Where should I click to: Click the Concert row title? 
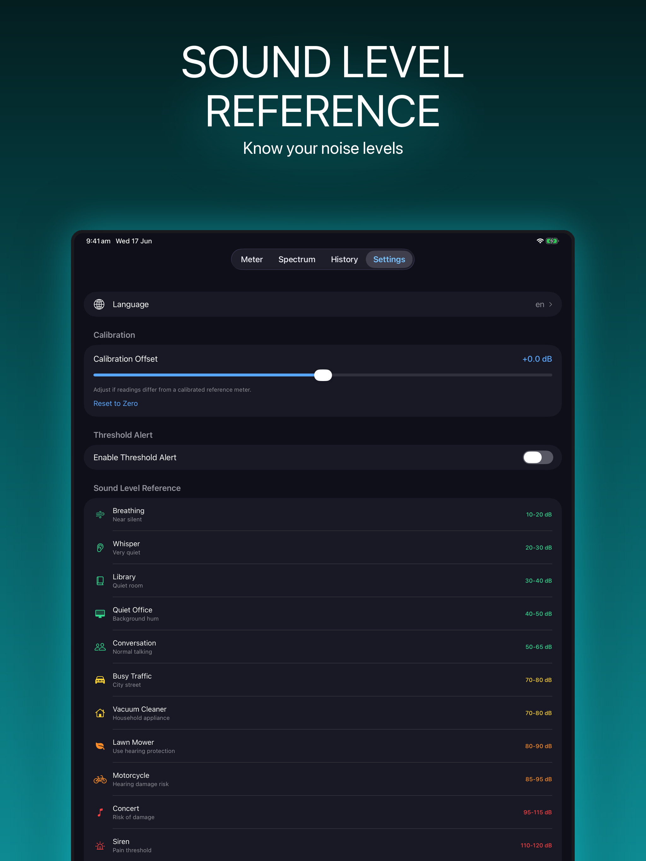point(126,808)
